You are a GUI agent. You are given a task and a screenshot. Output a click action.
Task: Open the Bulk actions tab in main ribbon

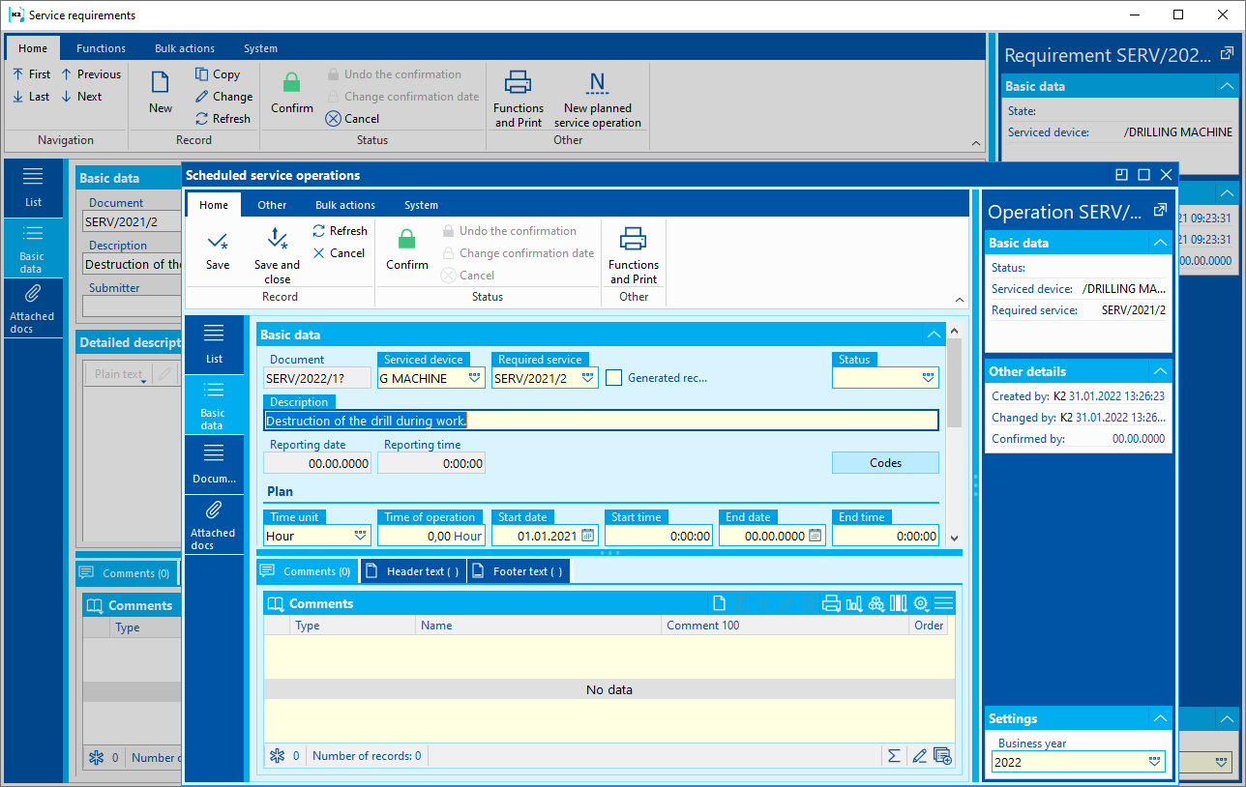tap(185, 48)
